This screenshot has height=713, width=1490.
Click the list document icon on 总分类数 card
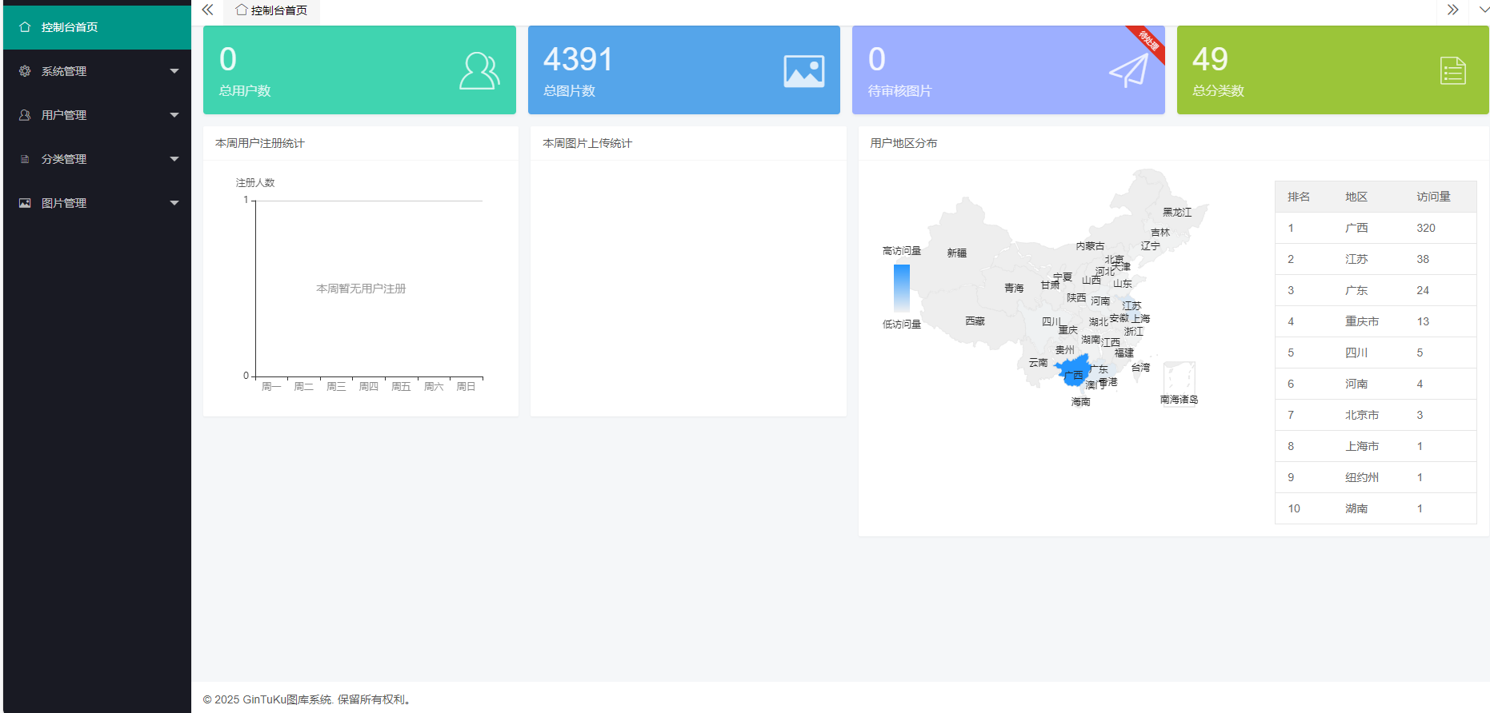pos(1453,71)
